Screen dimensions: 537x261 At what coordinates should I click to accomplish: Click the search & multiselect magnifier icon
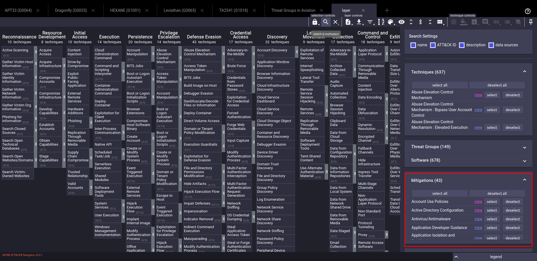click(x=326, y=22)
